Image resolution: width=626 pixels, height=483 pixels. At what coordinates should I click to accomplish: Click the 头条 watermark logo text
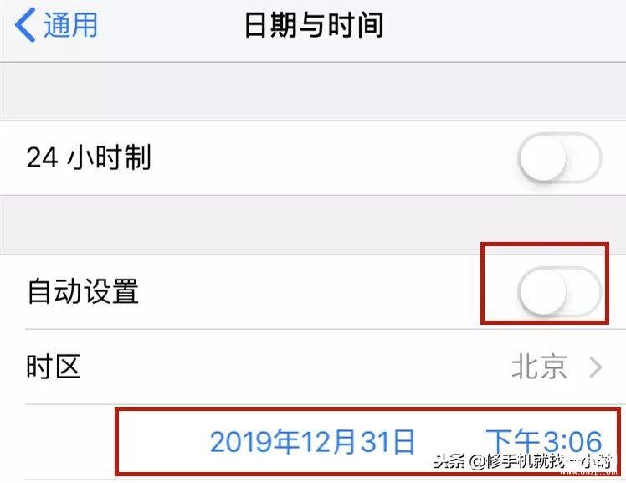click(449, 461)
